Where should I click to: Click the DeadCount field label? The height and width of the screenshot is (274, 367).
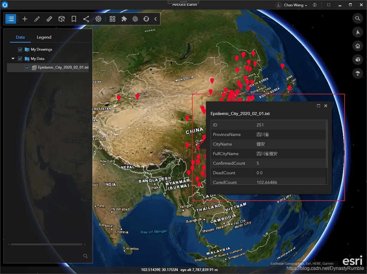pos(224,173)
